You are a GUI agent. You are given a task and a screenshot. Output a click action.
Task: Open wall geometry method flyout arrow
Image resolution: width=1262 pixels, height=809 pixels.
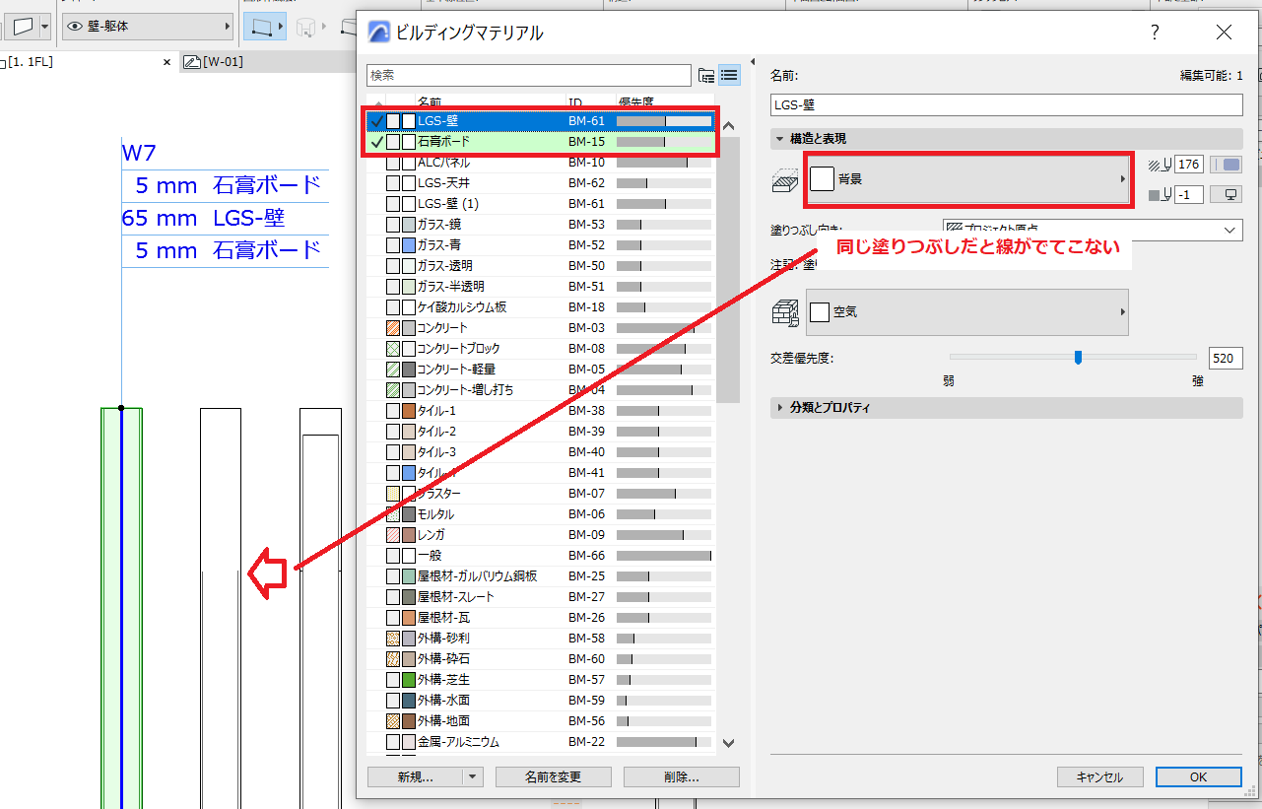pyautogui.click(x=282, y=27)
